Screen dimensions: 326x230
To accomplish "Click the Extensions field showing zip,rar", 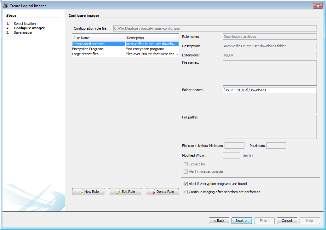I will [270, 55].
